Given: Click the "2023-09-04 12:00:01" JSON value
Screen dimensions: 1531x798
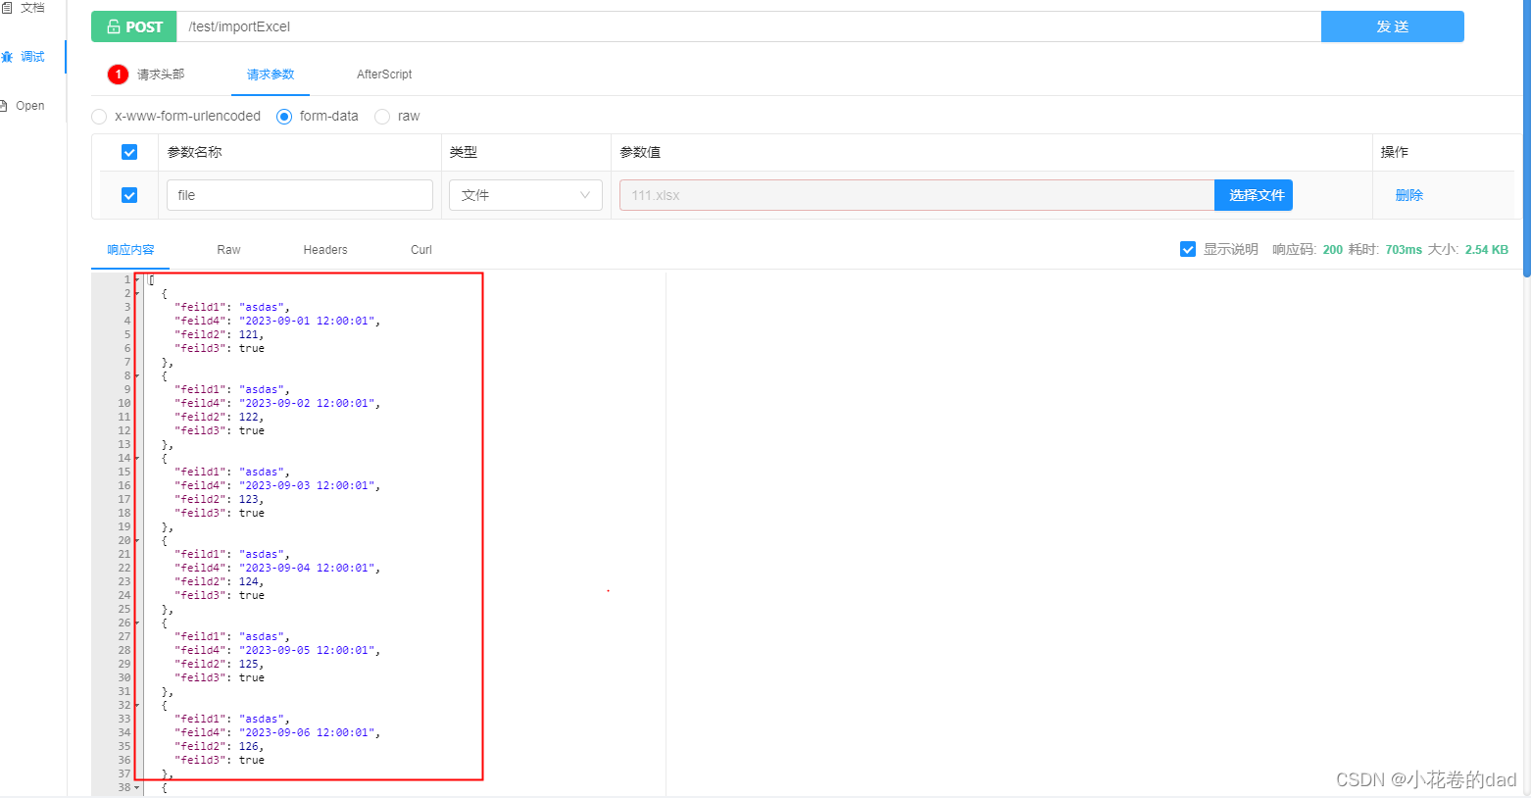Looking at the screenshot, I should click(307, 569).
